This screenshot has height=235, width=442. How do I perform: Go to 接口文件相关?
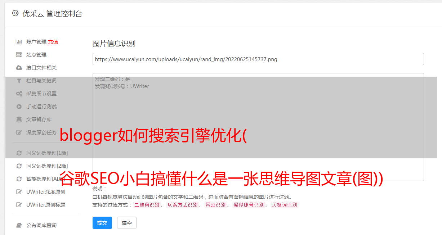click(41, 68)
